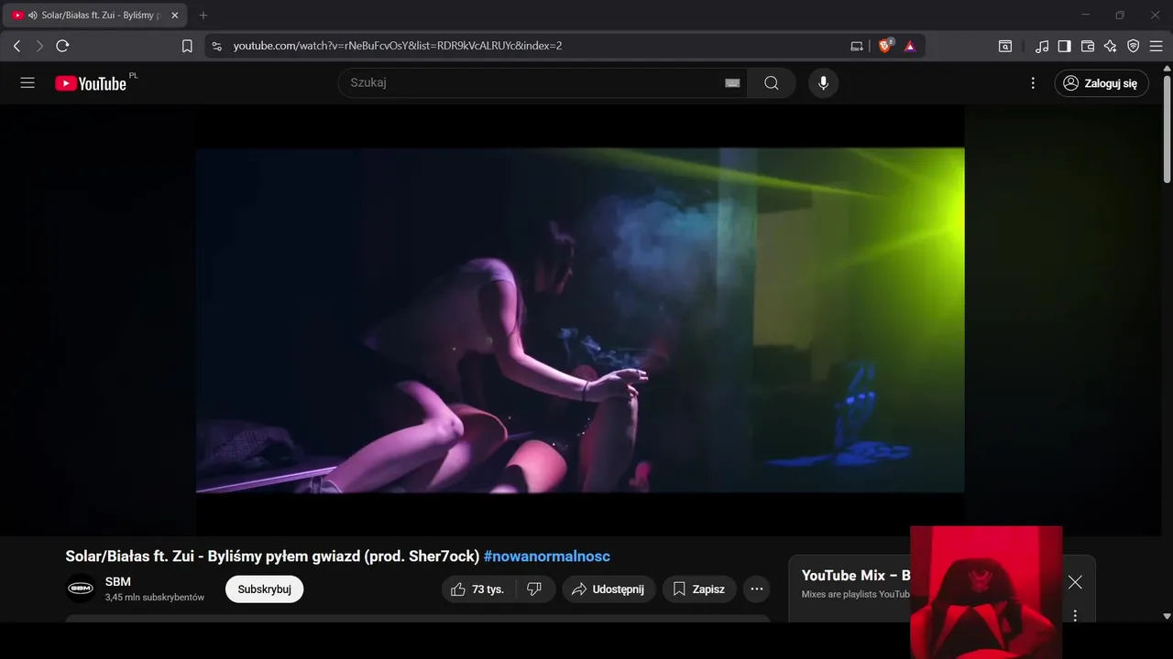Open more actions three-dot button under video
Viewport: 1173px width, 659px height.
(x=757, y=589)
